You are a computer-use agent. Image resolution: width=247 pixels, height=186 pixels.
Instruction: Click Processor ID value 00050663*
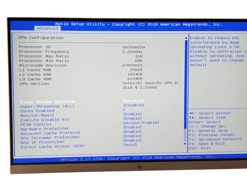click(x=134, y=47)
